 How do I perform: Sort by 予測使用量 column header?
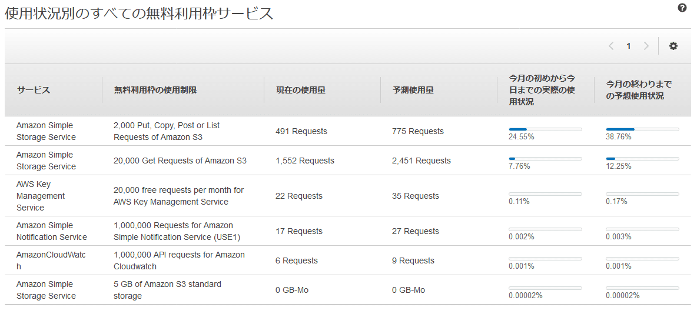click(x=413, y=90)
